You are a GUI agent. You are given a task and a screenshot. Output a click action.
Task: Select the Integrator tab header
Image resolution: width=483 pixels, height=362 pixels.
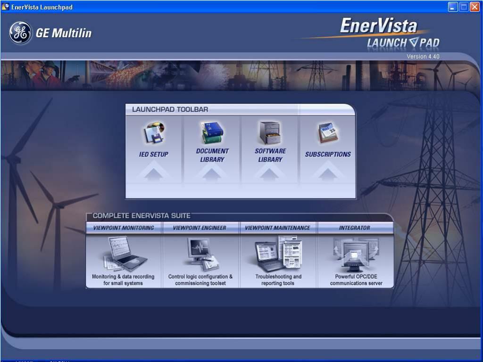[x=355, y=228]
